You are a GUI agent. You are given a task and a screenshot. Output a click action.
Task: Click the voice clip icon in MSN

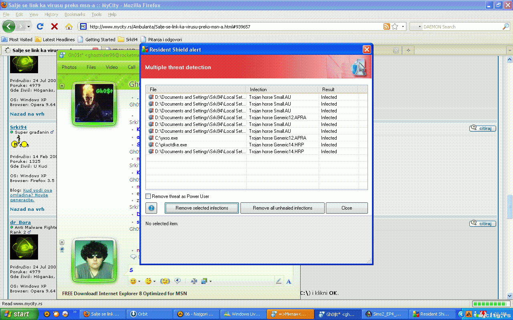tap(178, 281)
